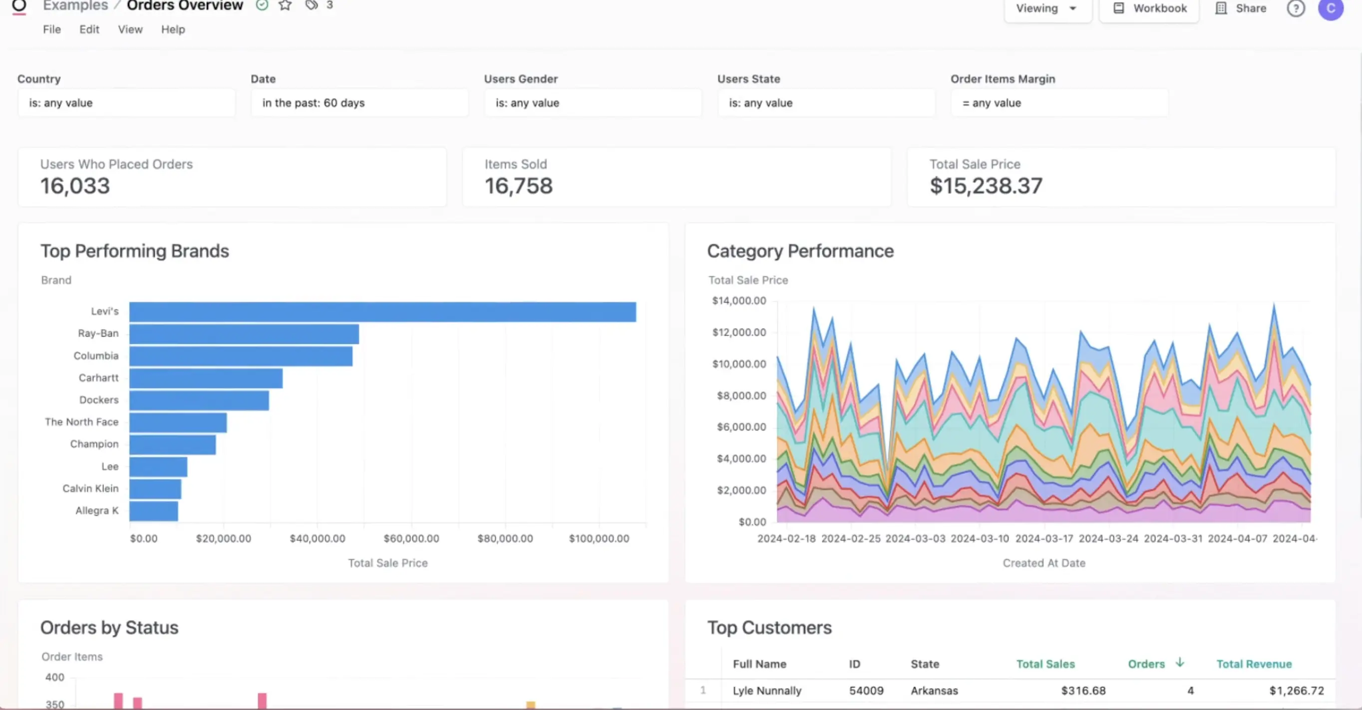Image resolution: width=1362 pixels, height=710 pixels.
Task: Click the $60,000.00 x-axis label
Action: 411,539
